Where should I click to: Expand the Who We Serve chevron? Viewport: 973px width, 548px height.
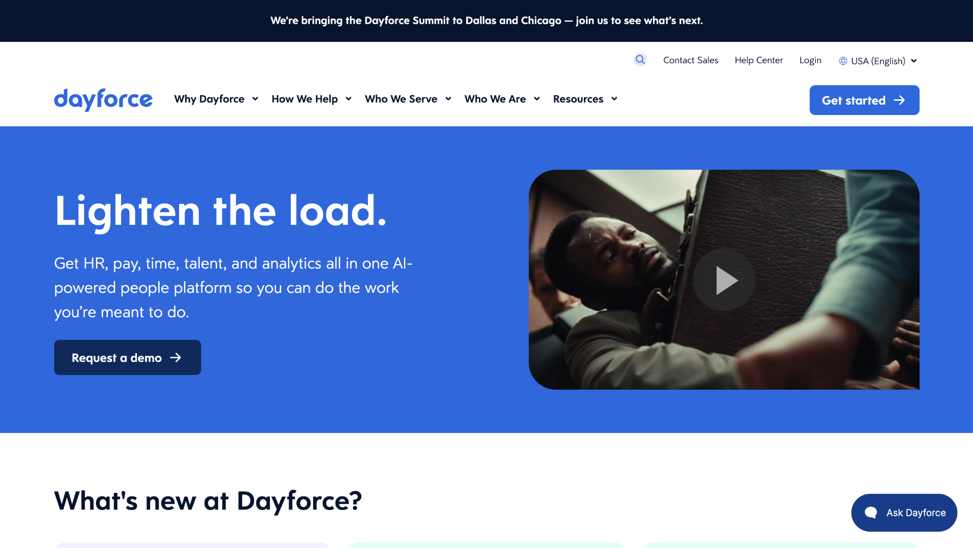[x=448, y=99]
